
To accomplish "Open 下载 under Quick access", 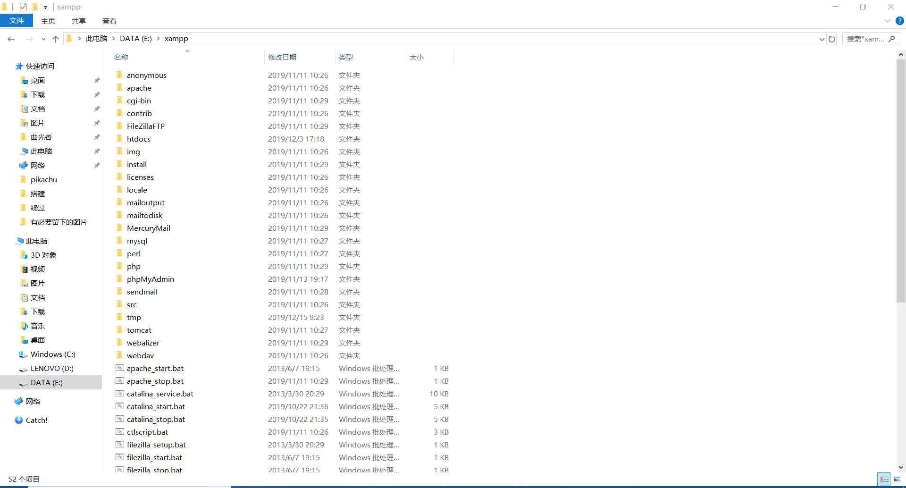I will tap(37, 94).
